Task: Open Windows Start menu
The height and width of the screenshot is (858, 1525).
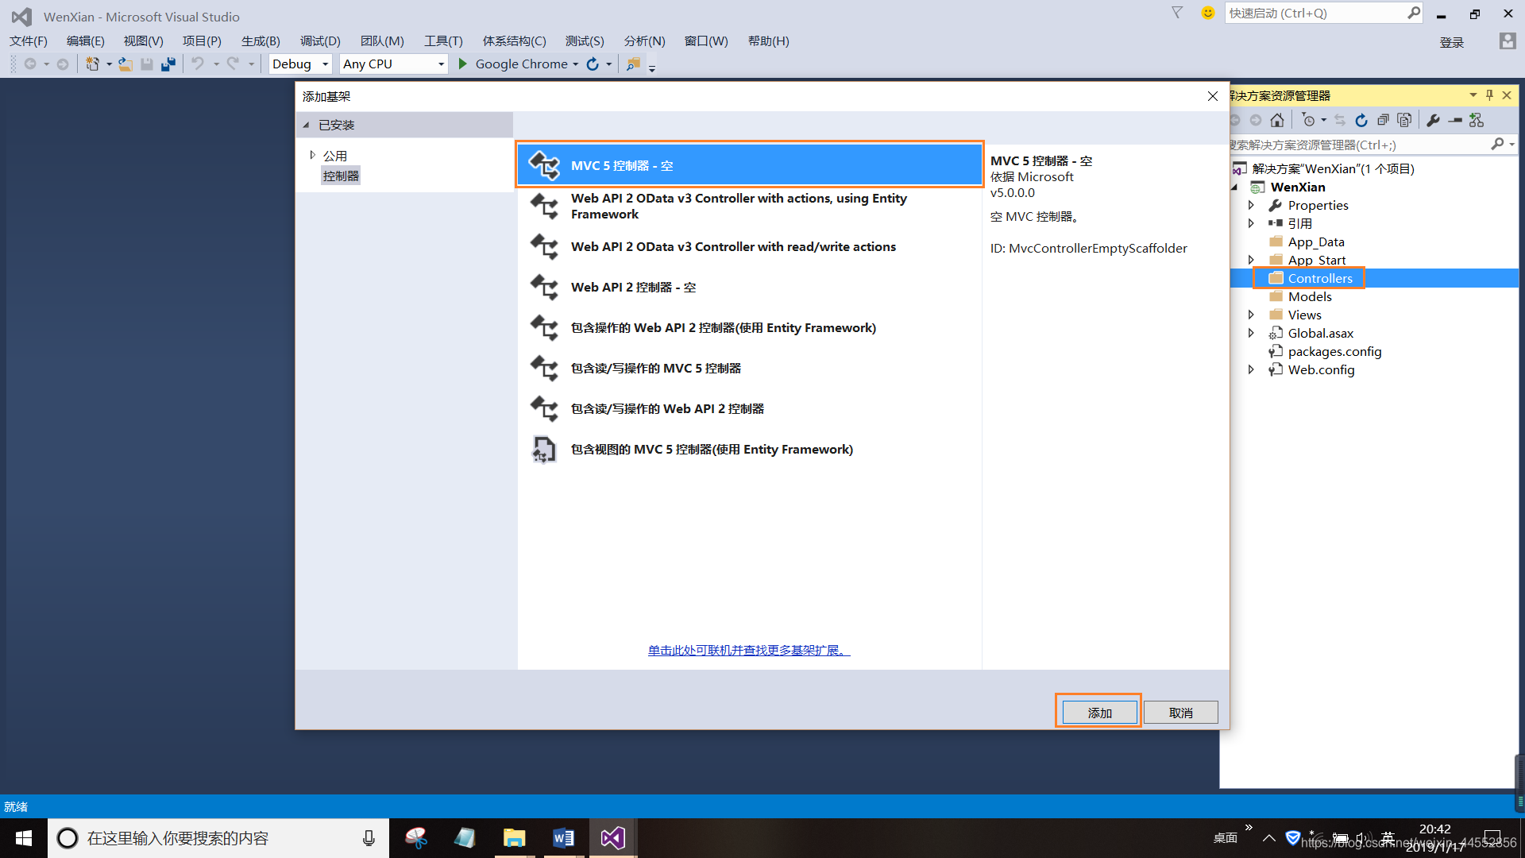Action: click(24, 838)
